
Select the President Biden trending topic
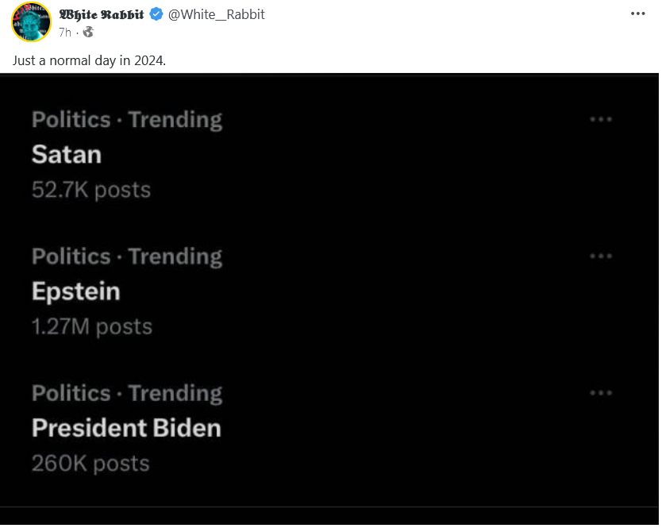(126, 428)
